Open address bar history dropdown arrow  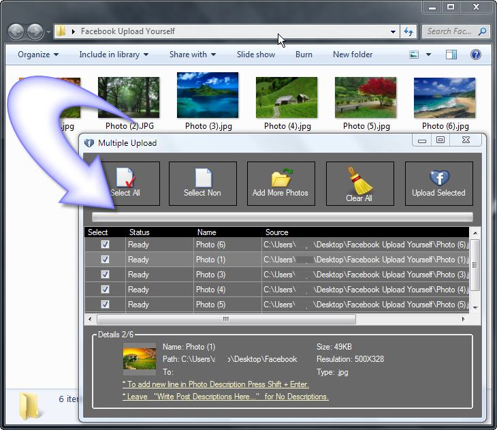coord(393,31)
